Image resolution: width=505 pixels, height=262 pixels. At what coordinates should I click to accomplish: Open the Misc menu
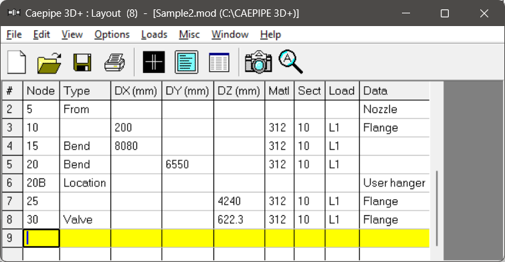[x=189, y=35]
